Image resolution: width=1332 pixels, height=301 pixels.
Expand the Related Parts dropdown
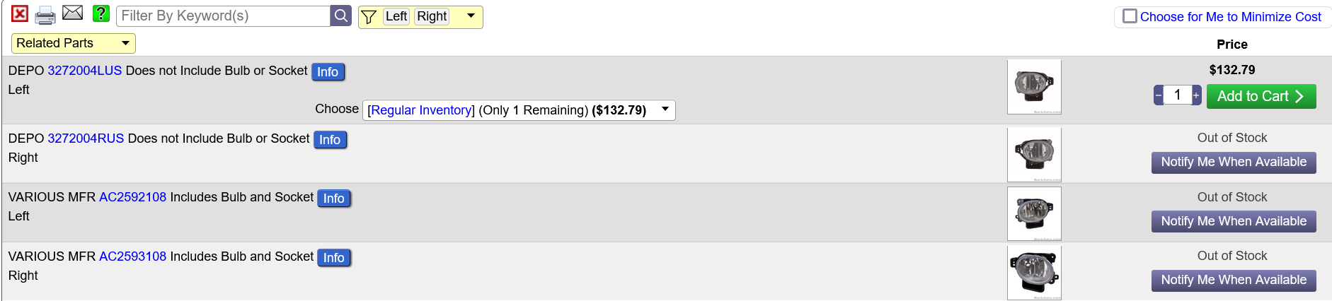(x=74, y=43)
